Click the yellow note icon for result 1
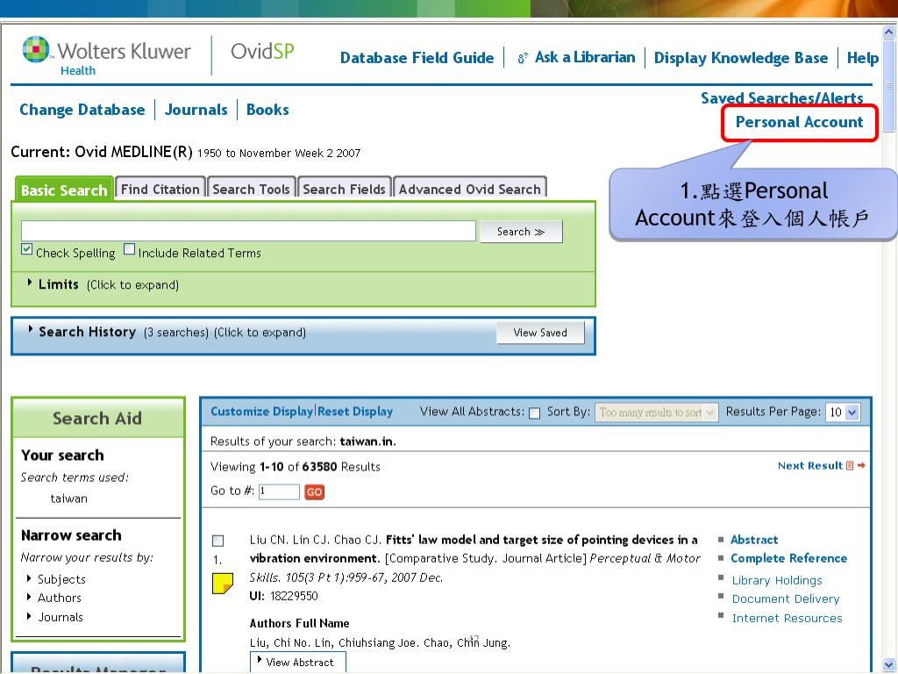Viewport: 898px width, 674px height. (222, 584)
